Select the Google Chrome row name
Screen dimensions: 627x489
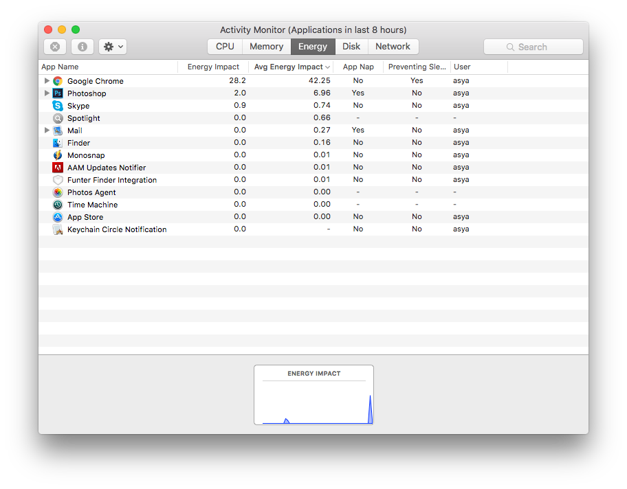(95, 81)
